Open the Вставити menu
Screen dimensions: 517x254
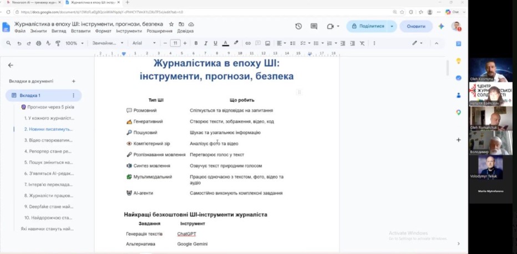click(80, 31)
